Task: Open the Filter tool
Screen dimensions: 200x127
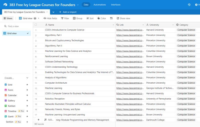Action: [x=65, y=18]
